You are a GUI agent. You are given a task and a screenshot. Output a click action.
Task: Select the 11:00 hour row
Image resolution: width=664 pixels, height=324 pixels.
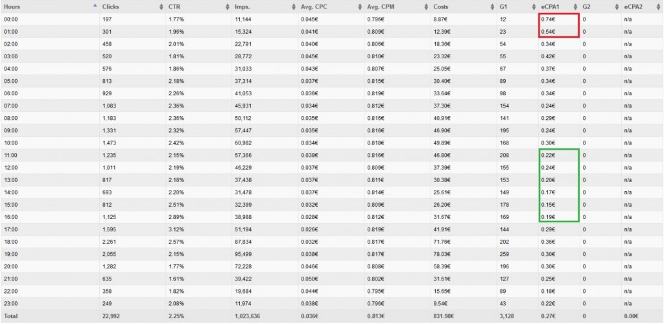click(x=332, y=156)
